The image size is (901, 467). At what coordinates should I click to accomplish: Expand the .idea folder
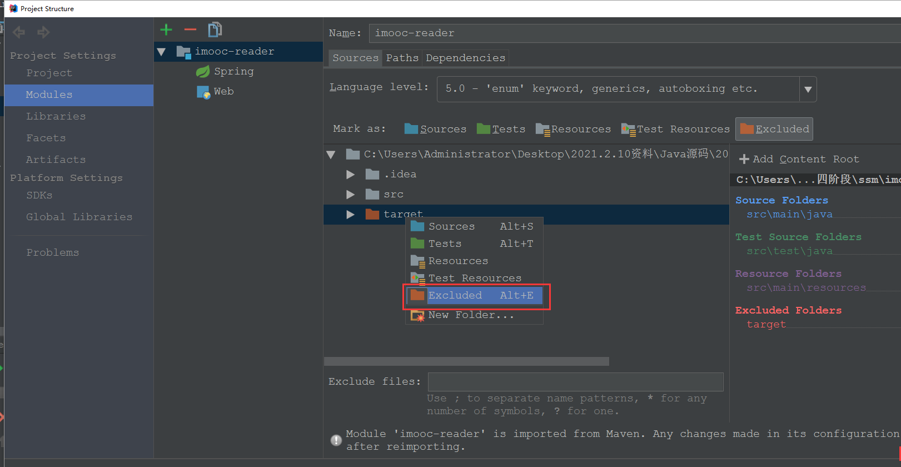tap(350, 175)
